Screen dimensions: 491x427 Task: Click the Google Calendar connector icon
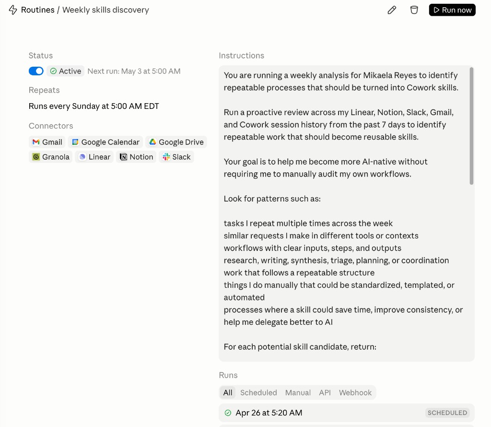(x=75, y=142)
